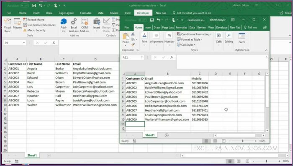Add new sheet in front window
This screenshot has width=293, height=166.
pos(167,135)
